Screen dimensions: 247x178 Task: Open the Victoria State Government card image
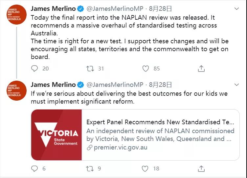(56, 135)
